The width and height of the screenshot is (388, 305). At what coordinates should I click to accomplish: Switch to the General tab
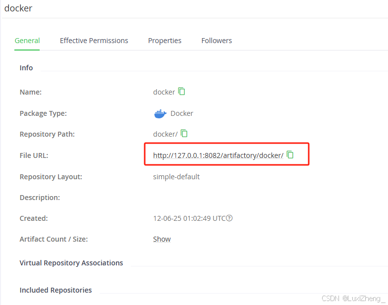coord(27,41)
